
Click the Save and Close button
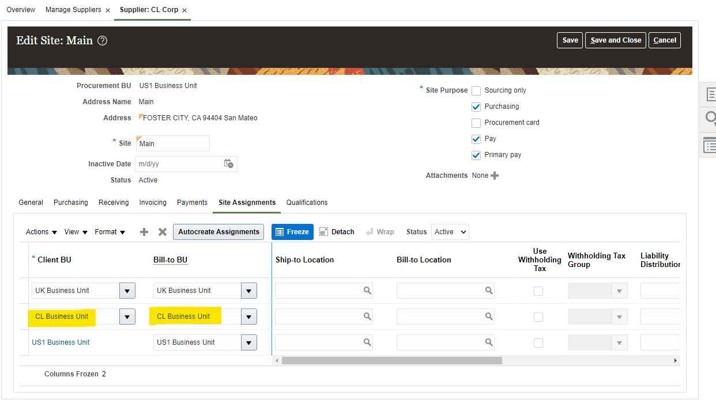click(616, 40)
